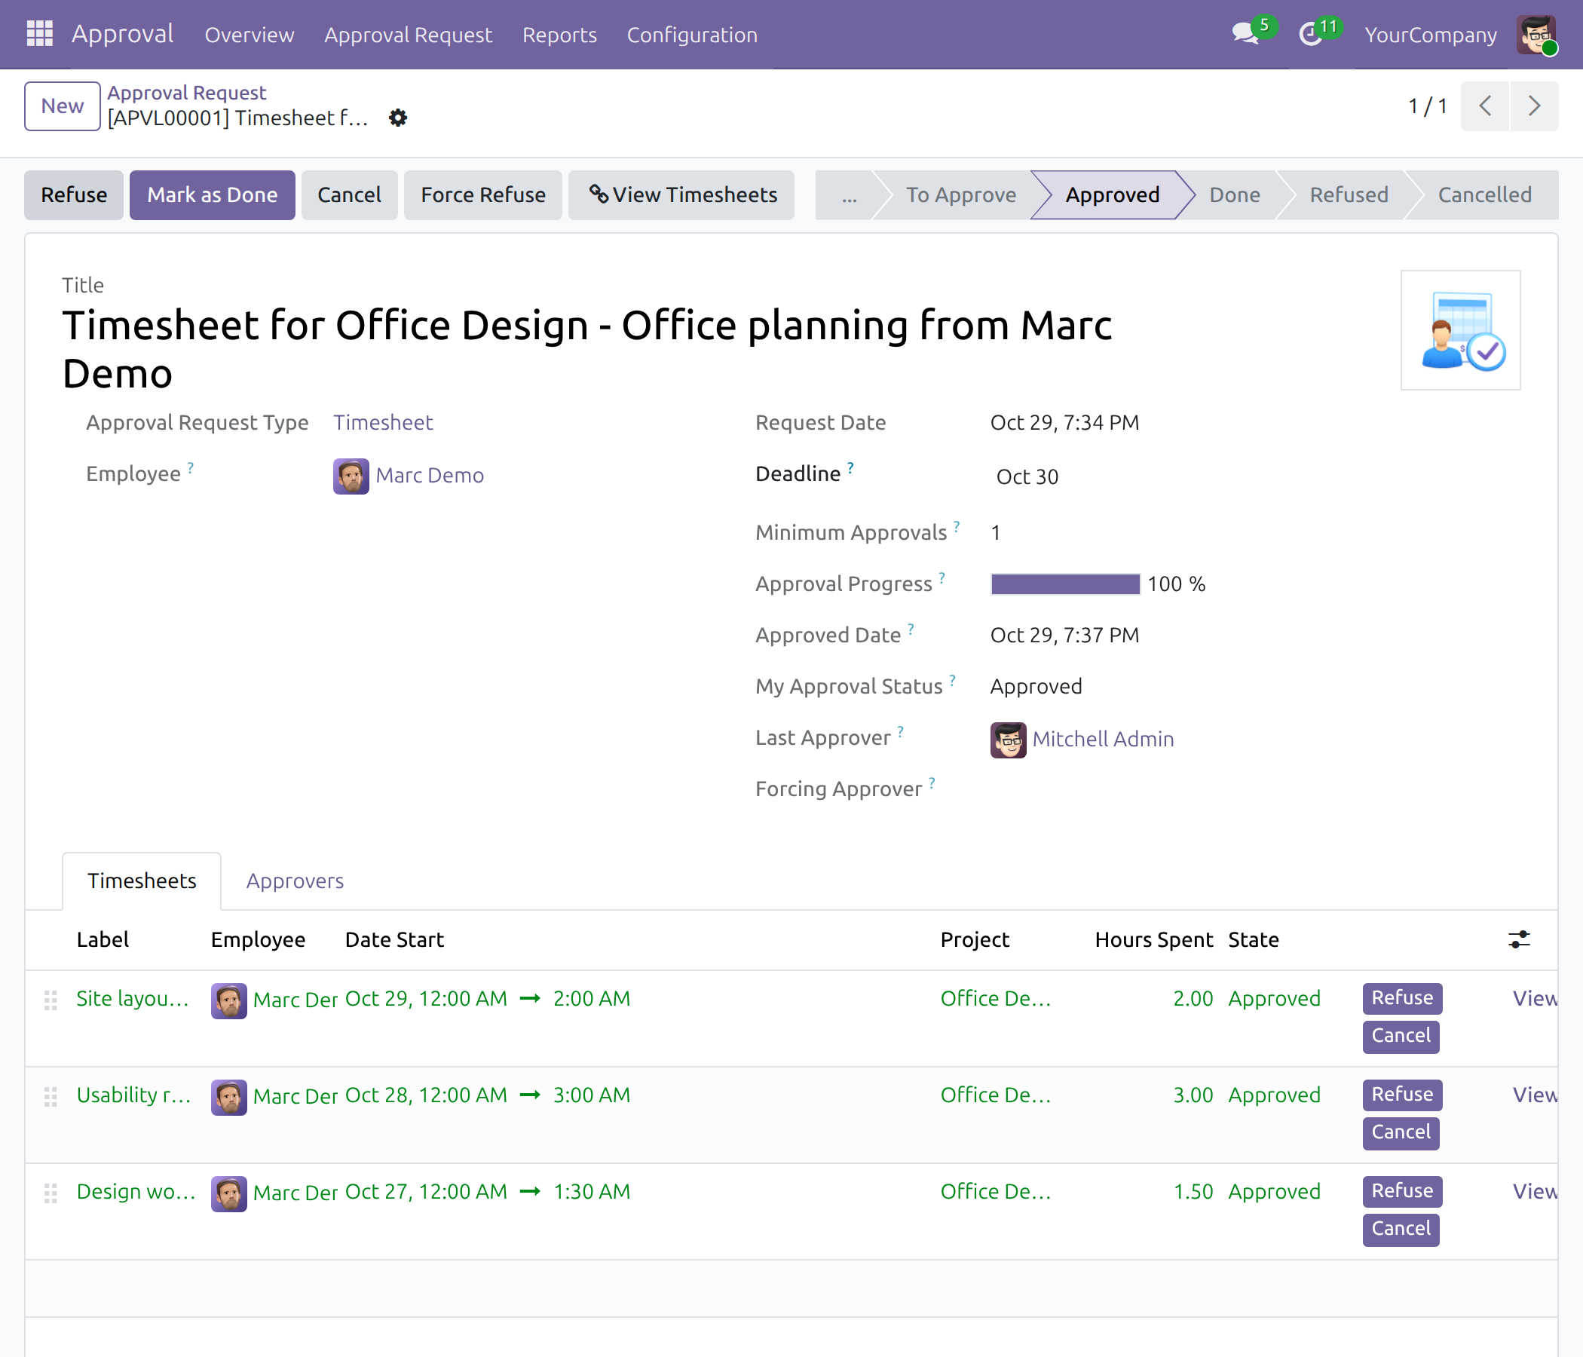
Task: Open the activities clock icon
Action: tap(1311, 34)
